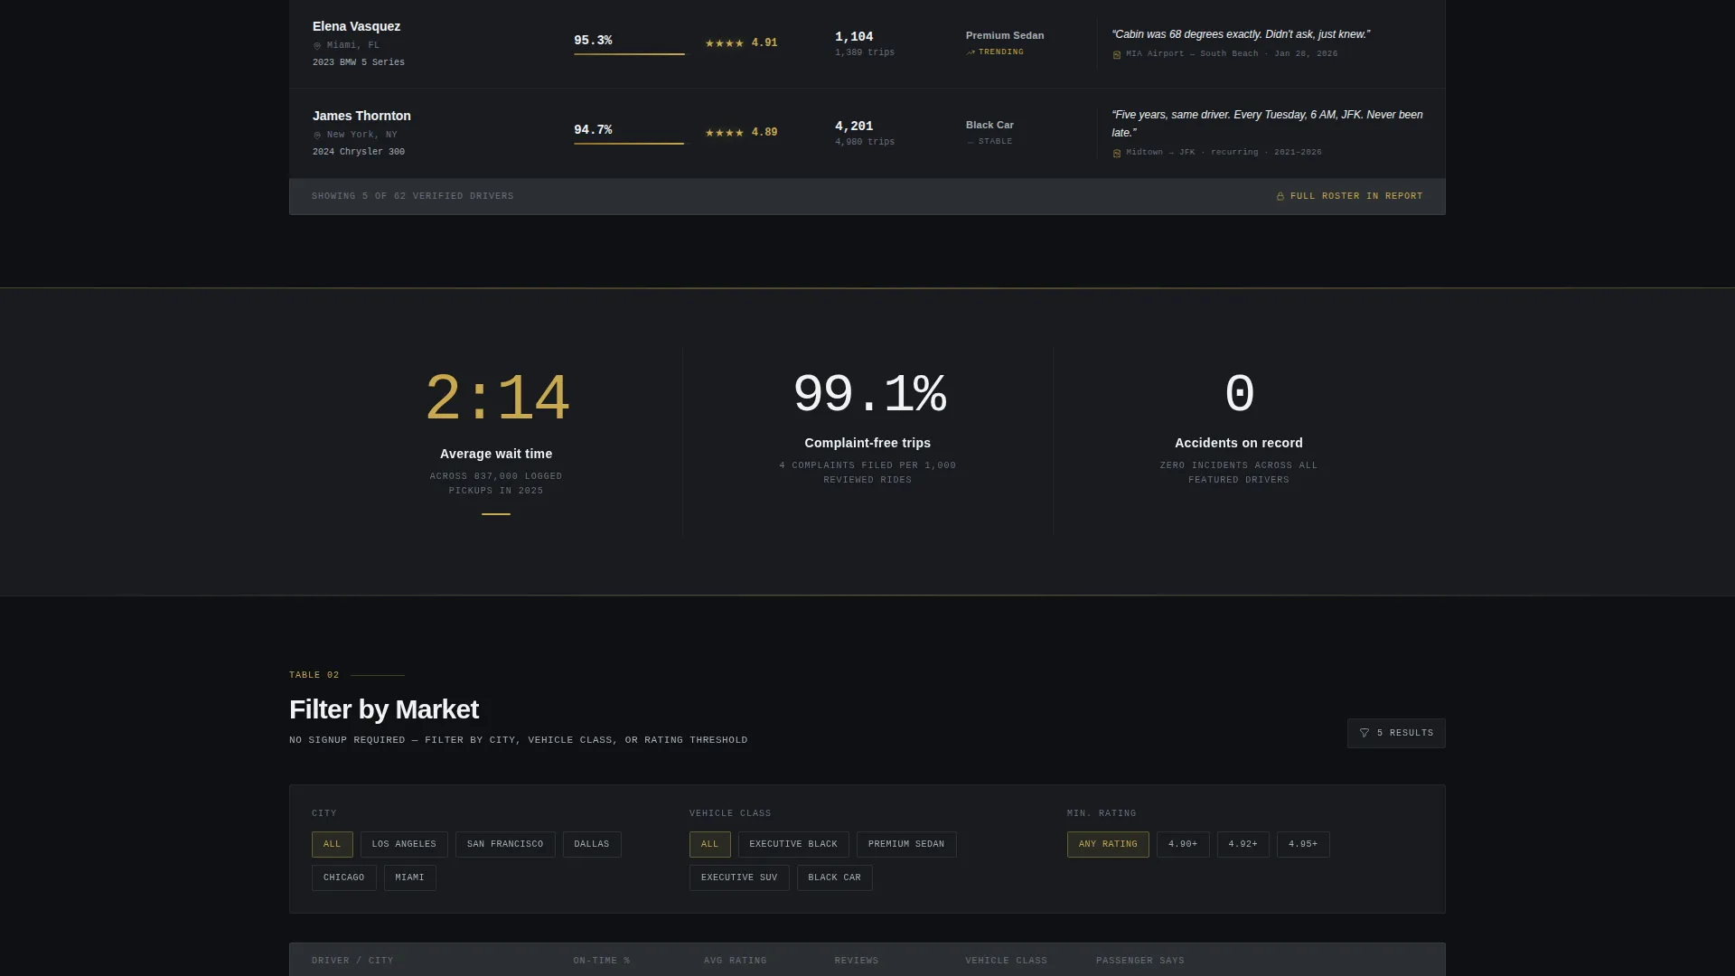This screenshot has height=976, width=1735.
Task: Set minimum rating to 4.90+
Action: click(x=1183, y=845)
